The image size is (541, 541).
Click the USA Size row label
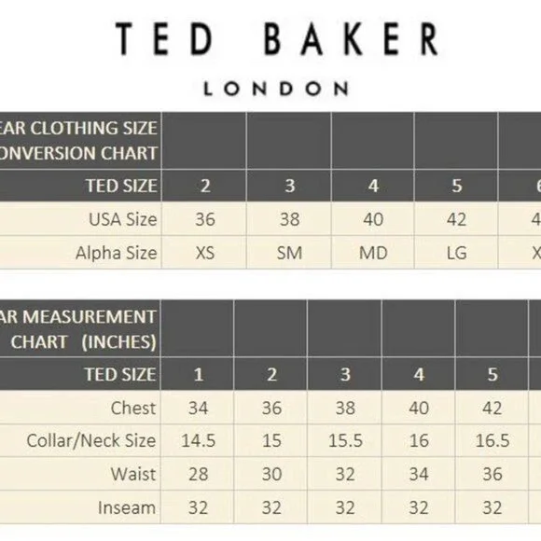(123, 219)
